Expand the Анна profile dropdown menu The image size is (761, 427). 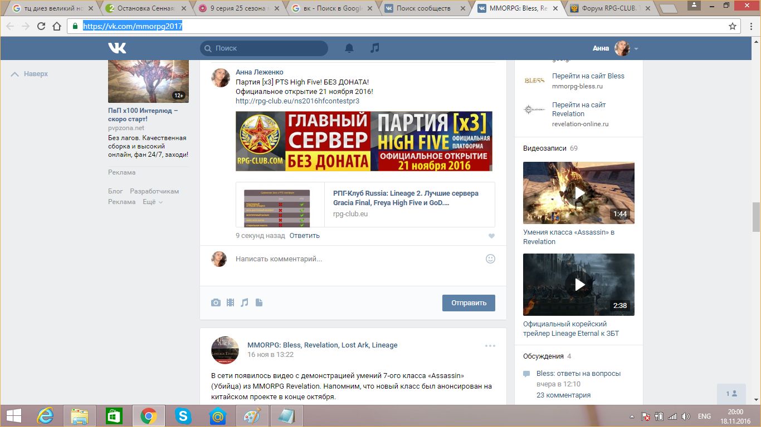point(636,49)
